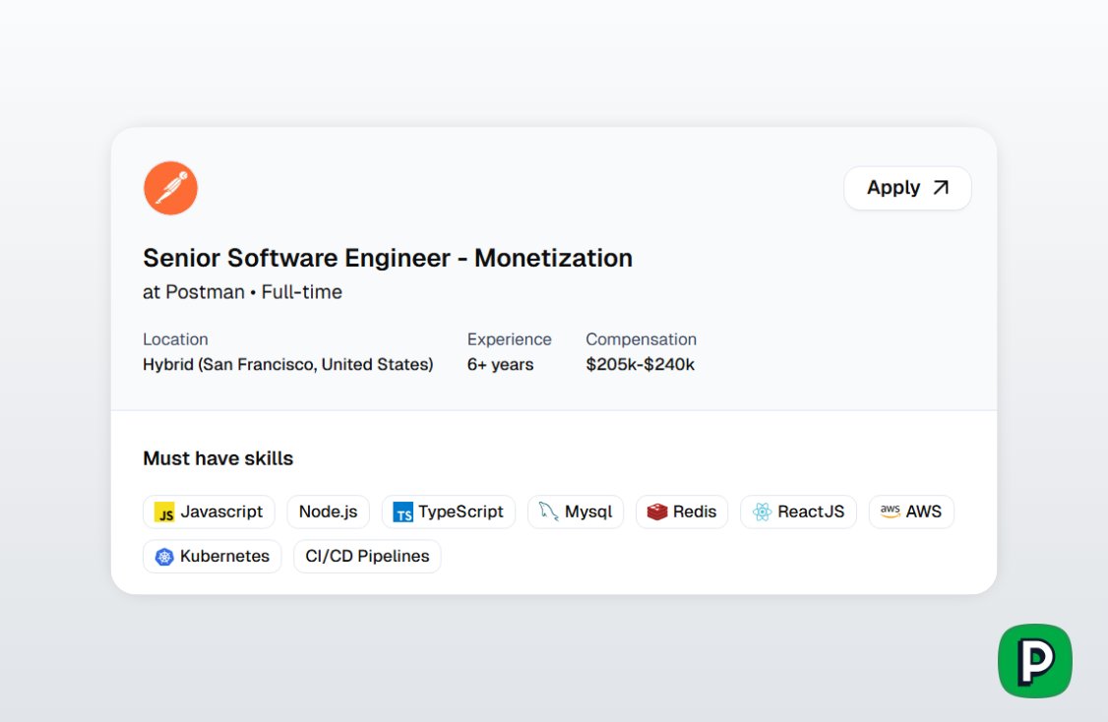
Task: Click the Kubernetes wheel icon
Action: pyautogui.click(x=164, y=557)
